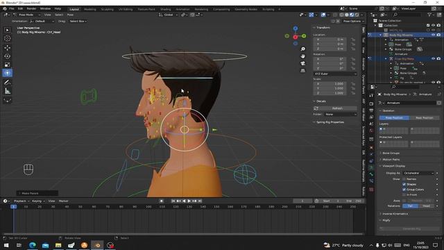Click the Decals Refresh icon button
This screenshot has width=444, height=250.
[x=316, y=108]
